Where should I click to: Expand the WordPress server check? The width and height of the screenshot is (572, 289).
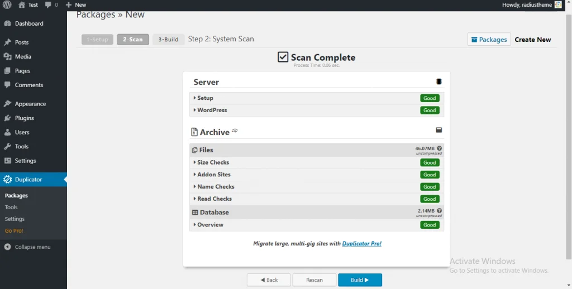210,110
